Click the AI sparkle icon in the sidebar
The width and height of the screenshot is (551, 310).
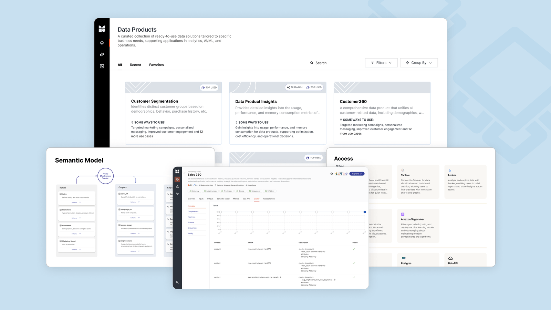click(102, 54)
